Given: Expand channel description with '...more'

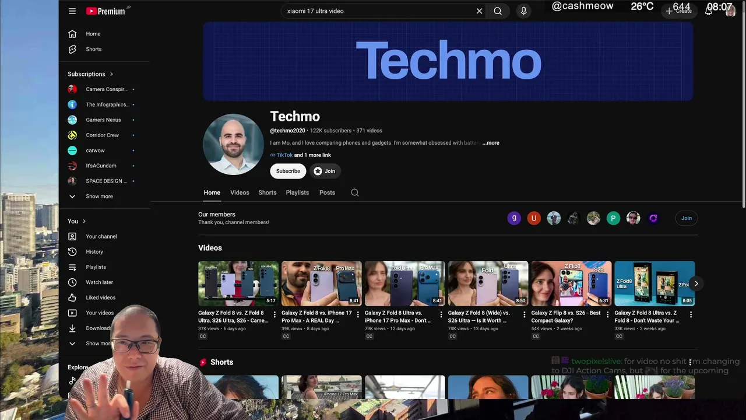Looking at the screenshot, I should tap(491, 143).
